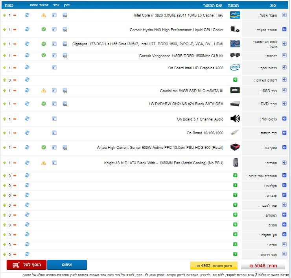Add a mouse (עכברים) with green plus
Screen dimensions: 291x278
pyautogui.click(x=235, y=195)
